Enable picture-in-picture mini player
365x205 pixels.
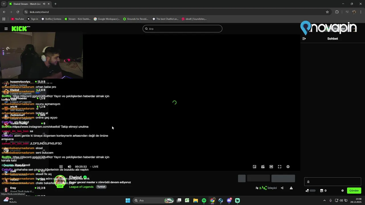click(255, 167)
